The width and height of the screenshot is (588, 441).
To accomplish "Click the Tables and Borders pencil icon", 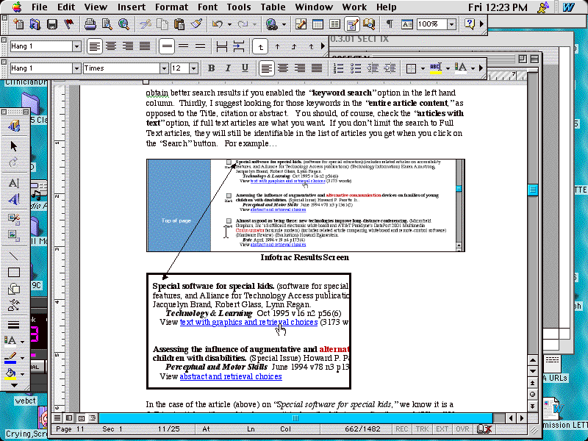I will [x=301, y=24].
